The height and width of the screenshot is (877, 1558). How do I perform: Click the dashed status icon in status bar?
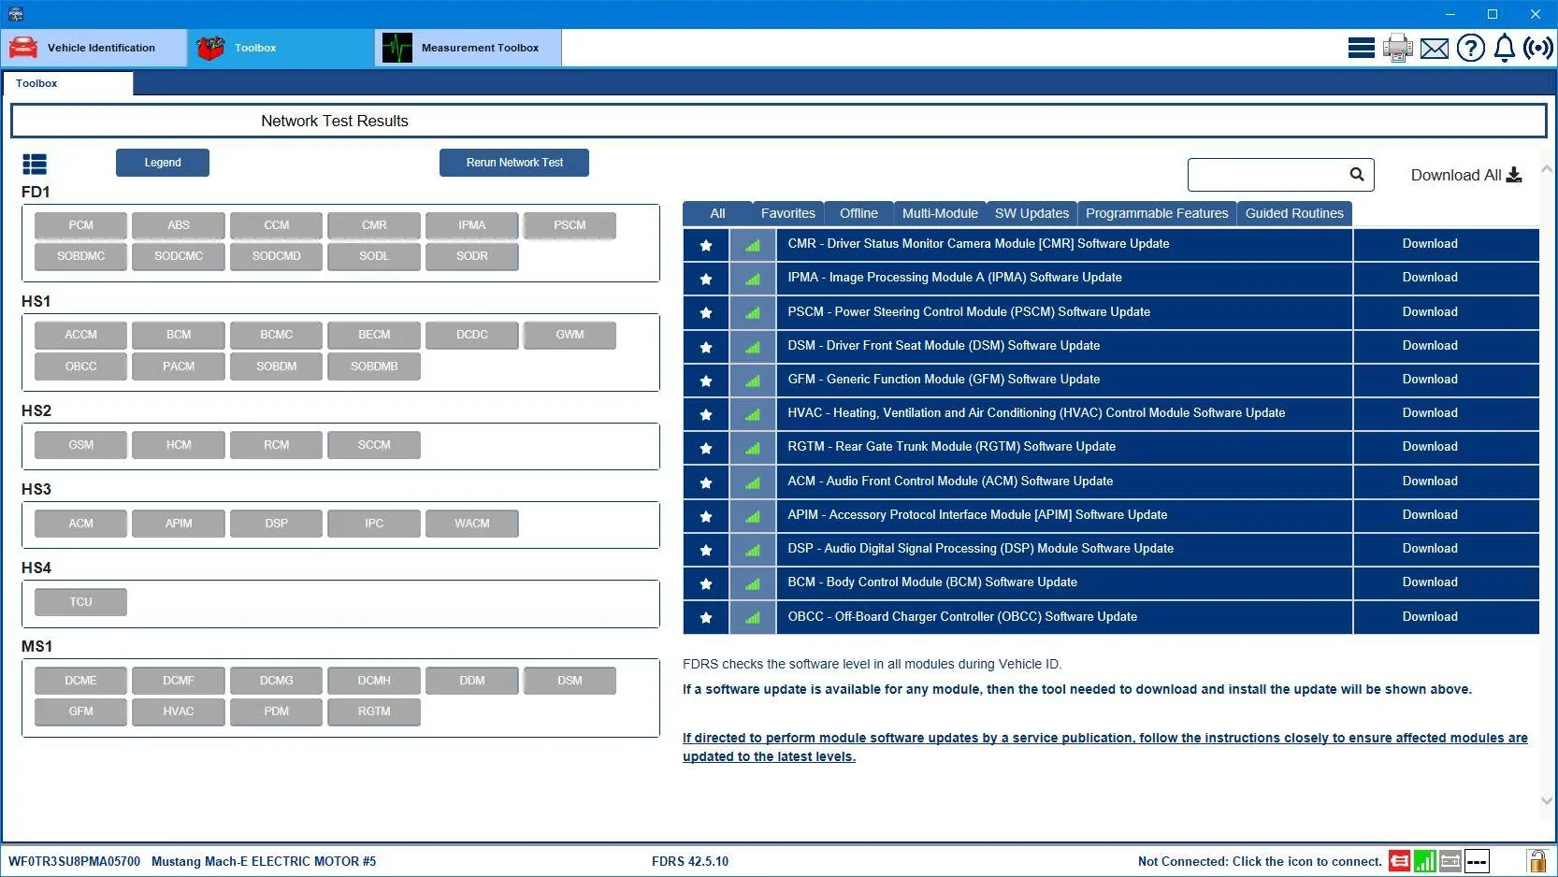coord(1477,861)
